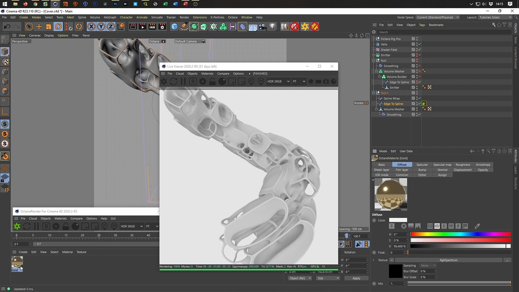Switch color mode to HSV

pyautogui.click(x=437, y=226)
